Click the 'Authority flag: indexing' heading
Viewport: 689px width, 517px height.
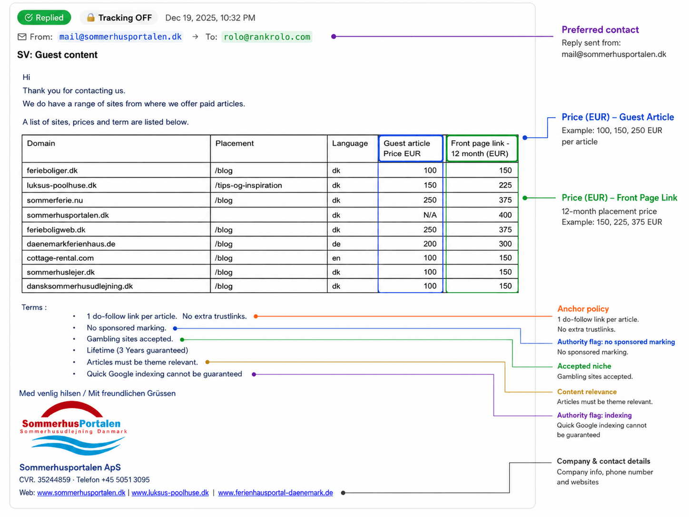(x=594, y=415)
